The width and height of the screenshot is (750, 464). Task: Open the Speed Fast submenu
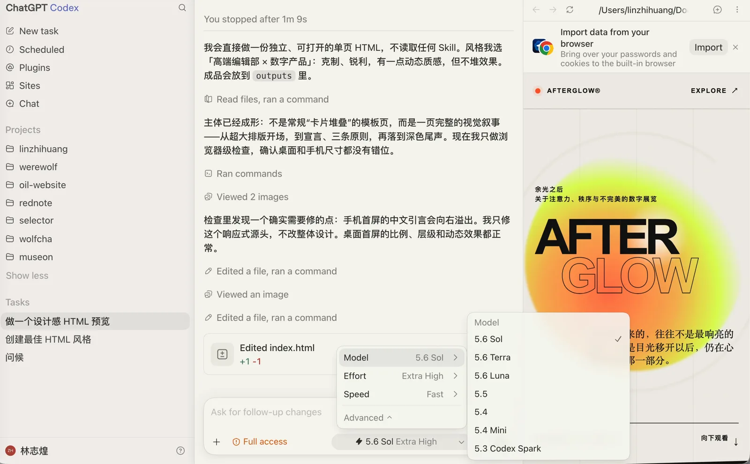[x=401, y=394]
